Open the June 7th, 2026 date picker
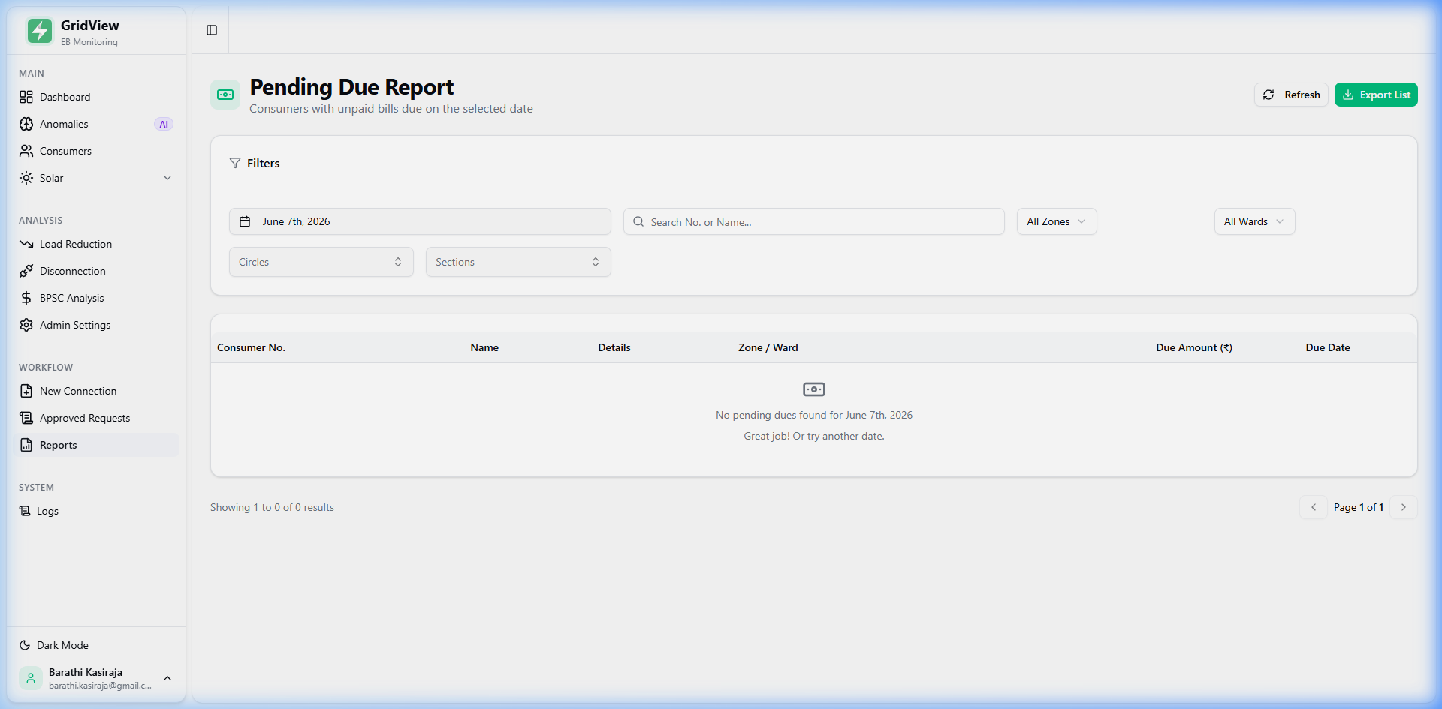The height and width of the screenshot is (709, 1442). click(420, 221)
